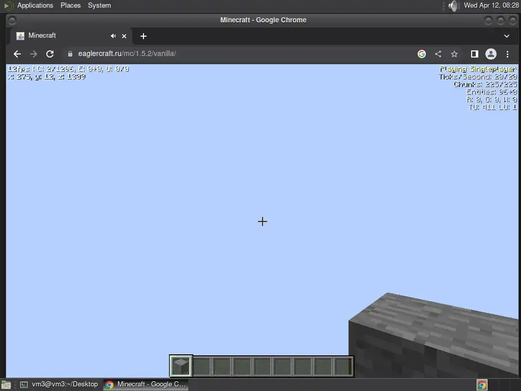This screenshot has width=521, height=391.
Task: Click the coordinates text x: 375
Action: coord(46,76)
